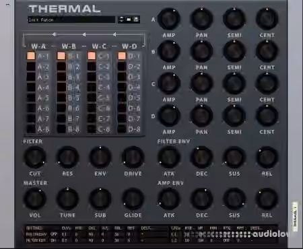Click the Amp Env REL knob
Viewport: 303px width, 249px height.
[x=267, y=199]
